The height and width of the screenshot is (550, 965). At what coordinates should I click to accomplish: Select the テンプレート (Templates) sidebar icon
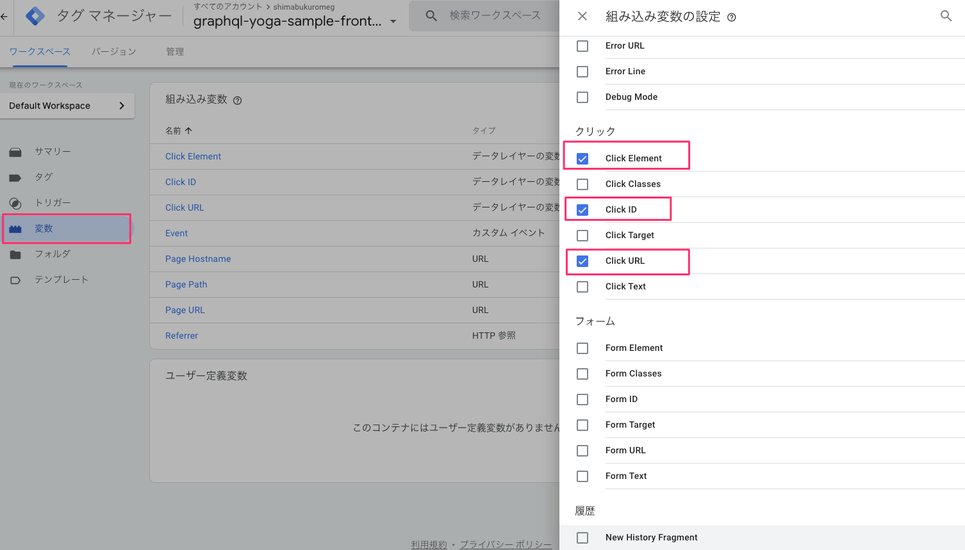15,279
